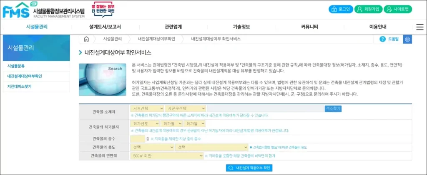
Task: Expand second 건축물의 용도 선택 dropdown
Action: pyautogui.click(x=211, y=147)
